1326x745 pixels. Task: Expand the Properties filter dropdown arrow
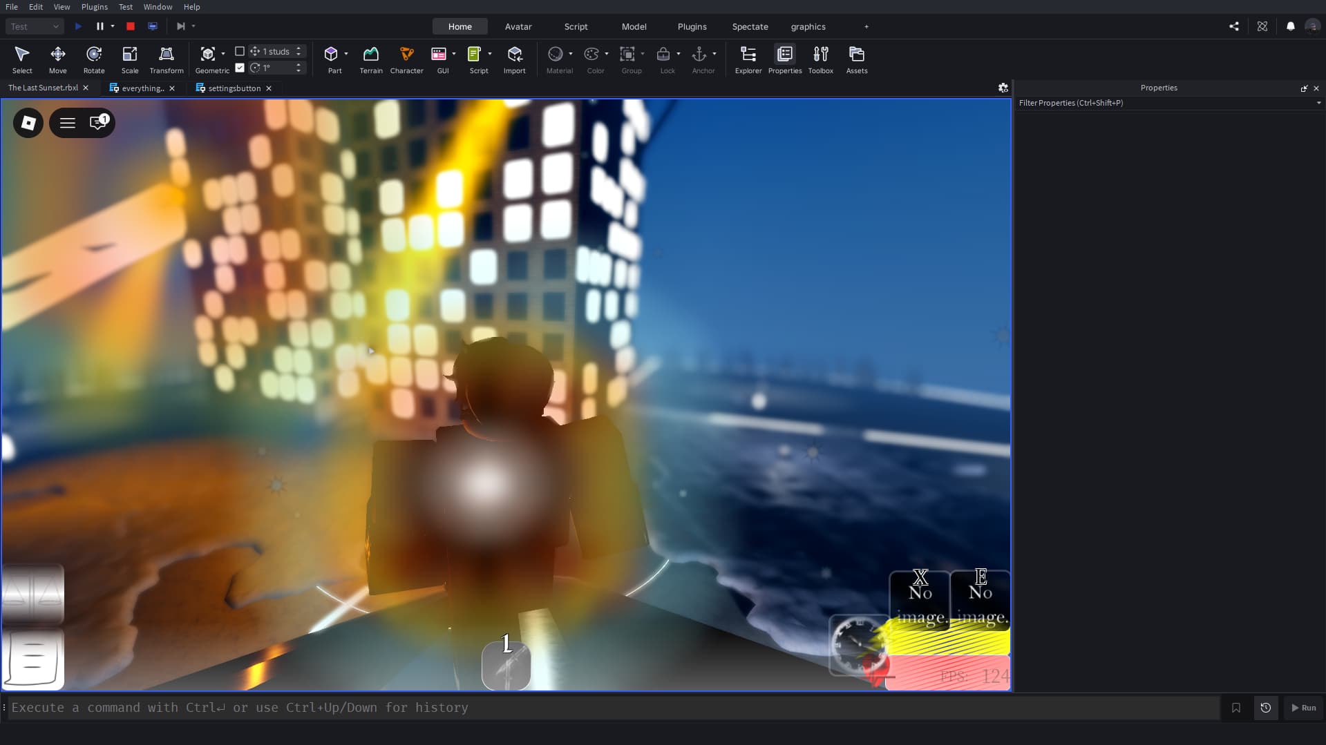point(1319,103)
